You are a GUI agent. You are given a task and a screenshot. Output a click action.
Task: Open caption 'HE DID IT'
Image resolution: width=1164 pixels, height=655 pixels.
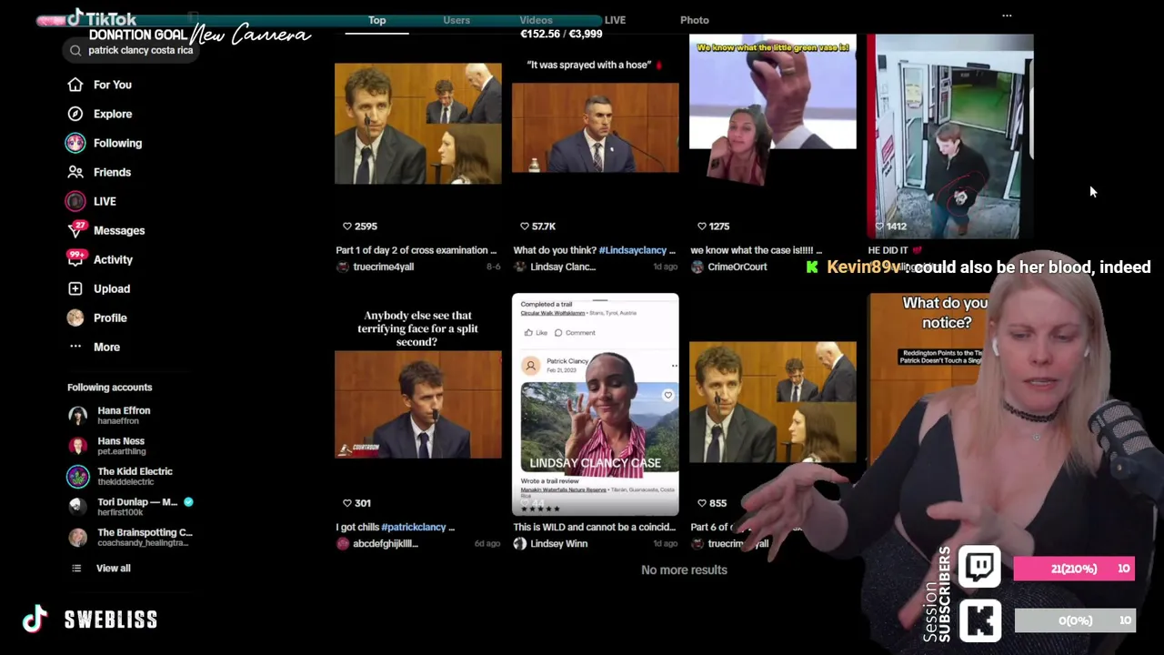point(895,250)
